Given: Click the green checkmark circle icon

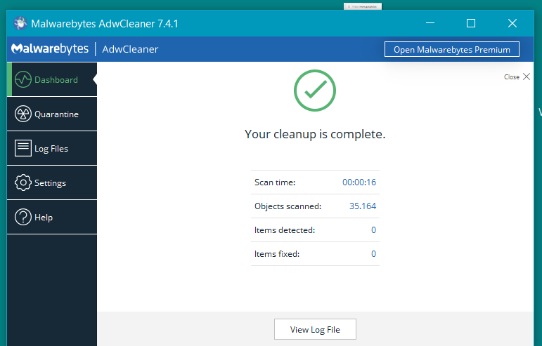Looking at the screenshot, I should coord(314,91).
